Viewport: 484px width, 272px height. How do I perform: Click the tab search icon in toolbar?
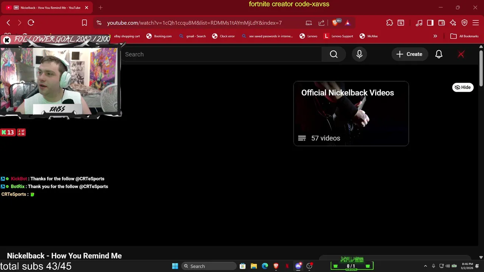tap(401, 23)
